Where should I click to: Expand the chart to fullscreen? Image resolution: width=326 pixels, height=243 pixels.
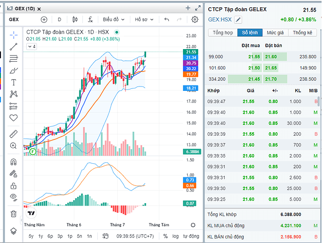click(x=198, y=8)
